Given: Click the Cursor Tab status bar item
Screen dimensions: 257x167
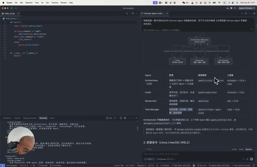Looking at the screenshot, I should point(119,165).
